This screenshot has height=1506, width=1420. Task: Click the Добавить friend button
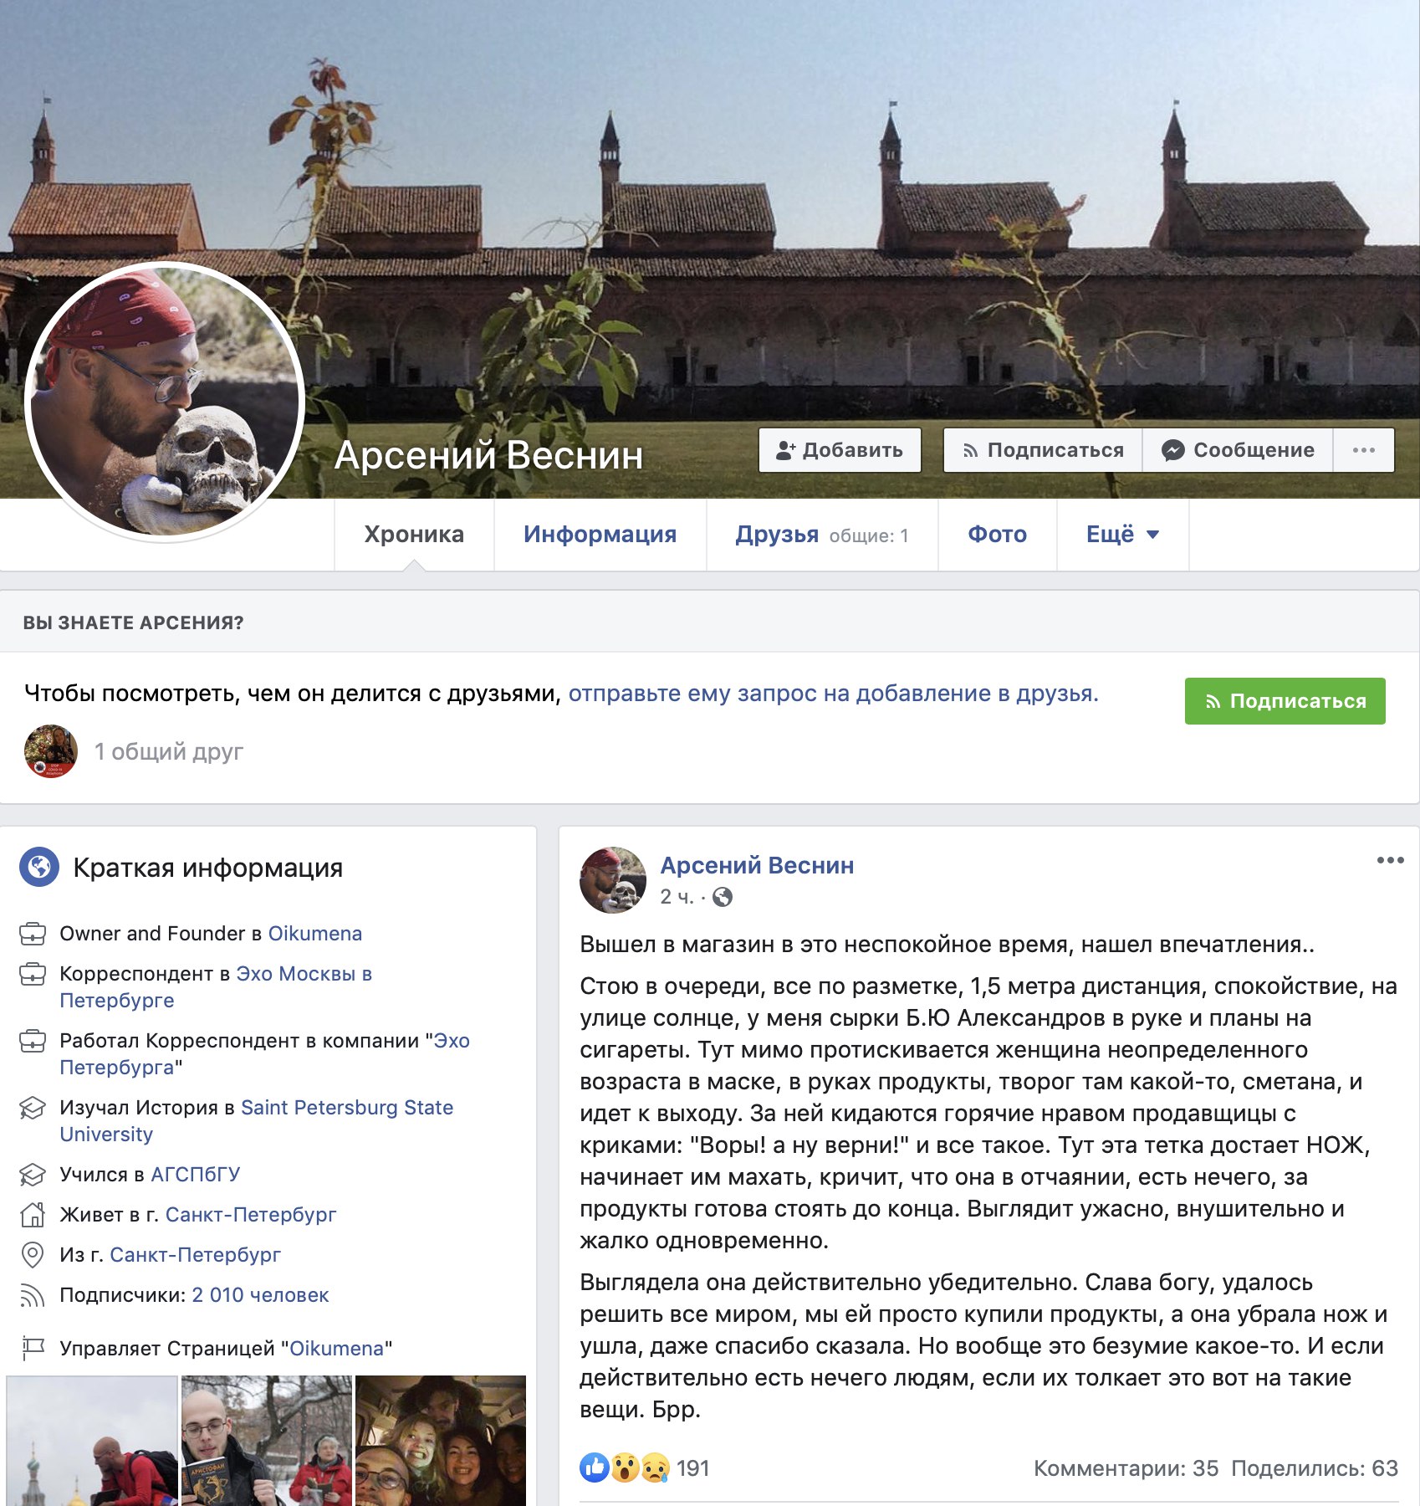click(840, 450)
